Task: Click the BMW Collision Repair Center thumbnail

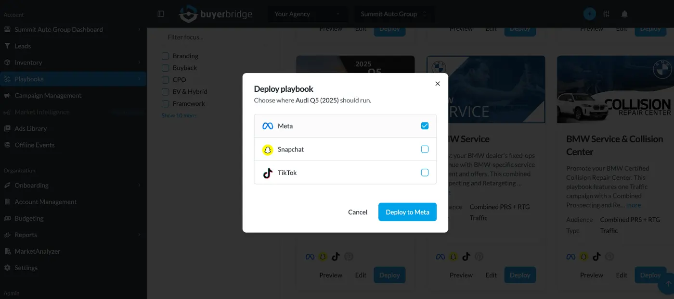Action: click(x=615, y=89)
